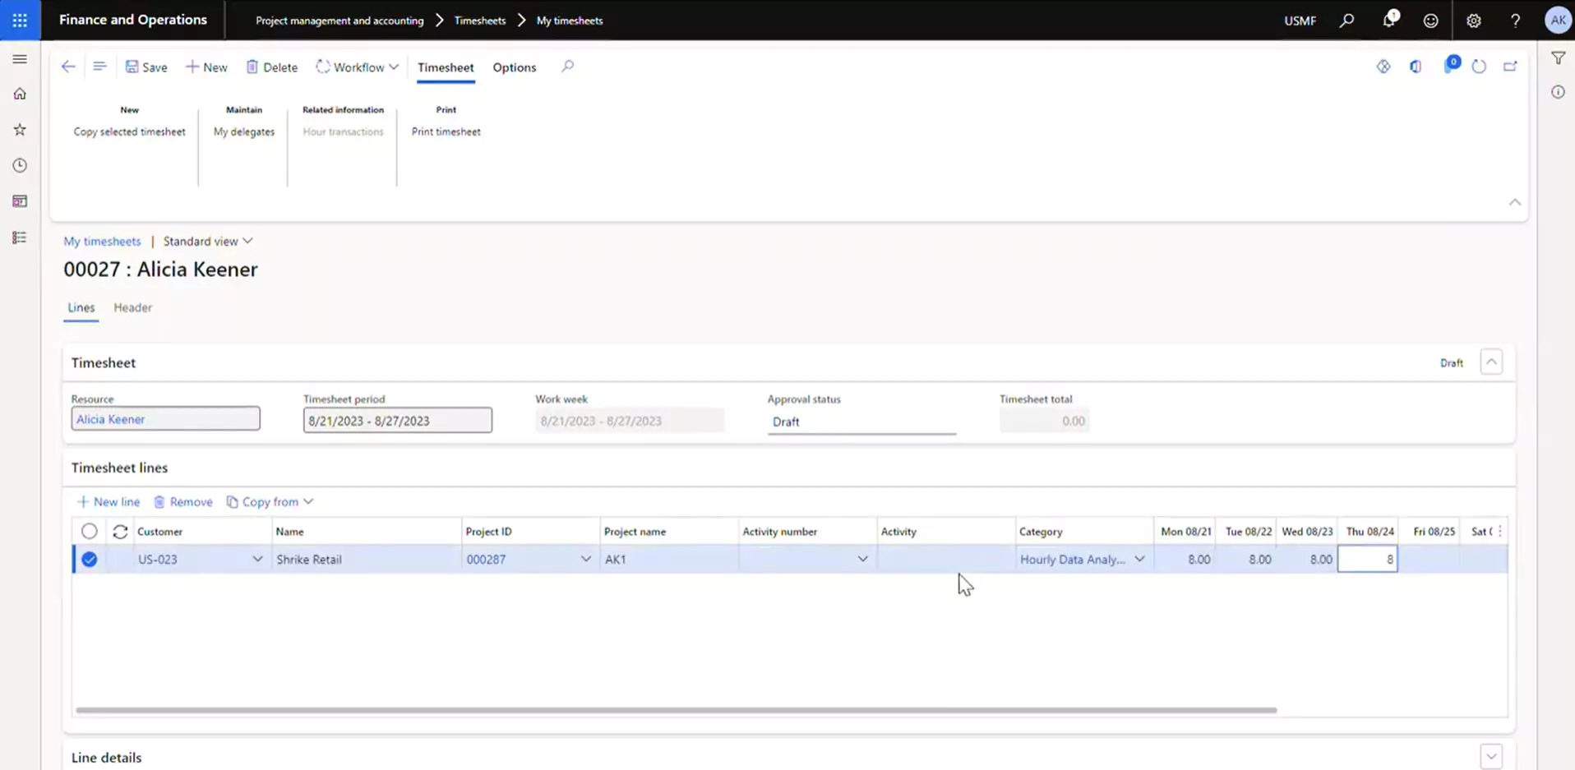Screen dimensions: 1575x770
Task: Open grid options three-dot menu
Action: [x=1500, y=532]
